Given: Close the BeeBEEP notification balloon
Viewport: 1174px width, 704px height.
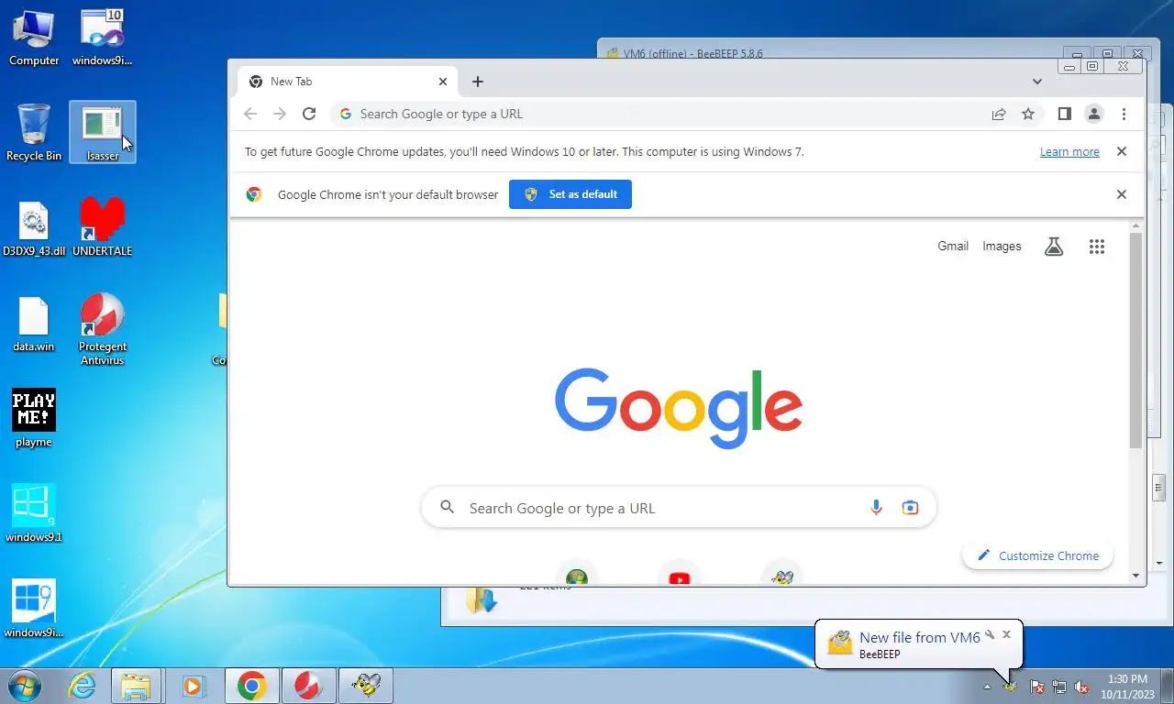Looking at the screenshot, I should [1006, 634].
